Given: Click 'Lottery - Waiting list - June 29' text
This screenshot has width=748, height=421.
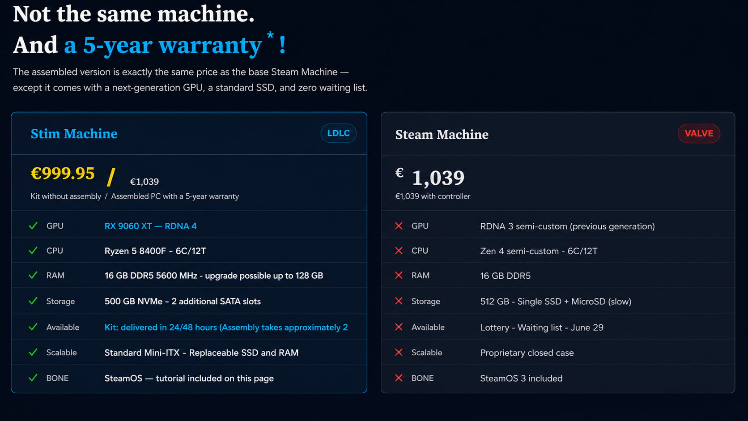Looking at the screenshot, I should point(542,327).
